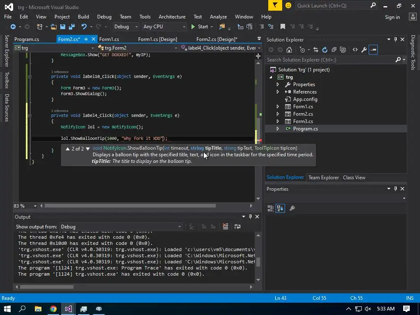The width and height of the screenshot is (420, 315).
Task: Click the Home icon in Solution Explorer
Action: point(289,50)
